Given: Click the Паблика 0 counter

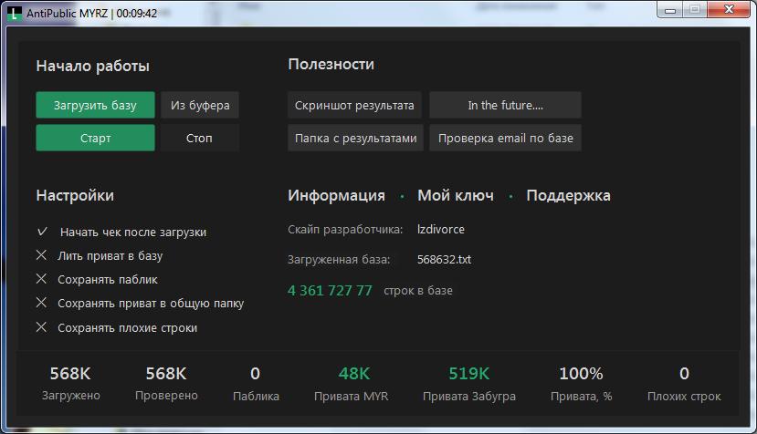Looking at the screenshot, I should click(256, 384).
